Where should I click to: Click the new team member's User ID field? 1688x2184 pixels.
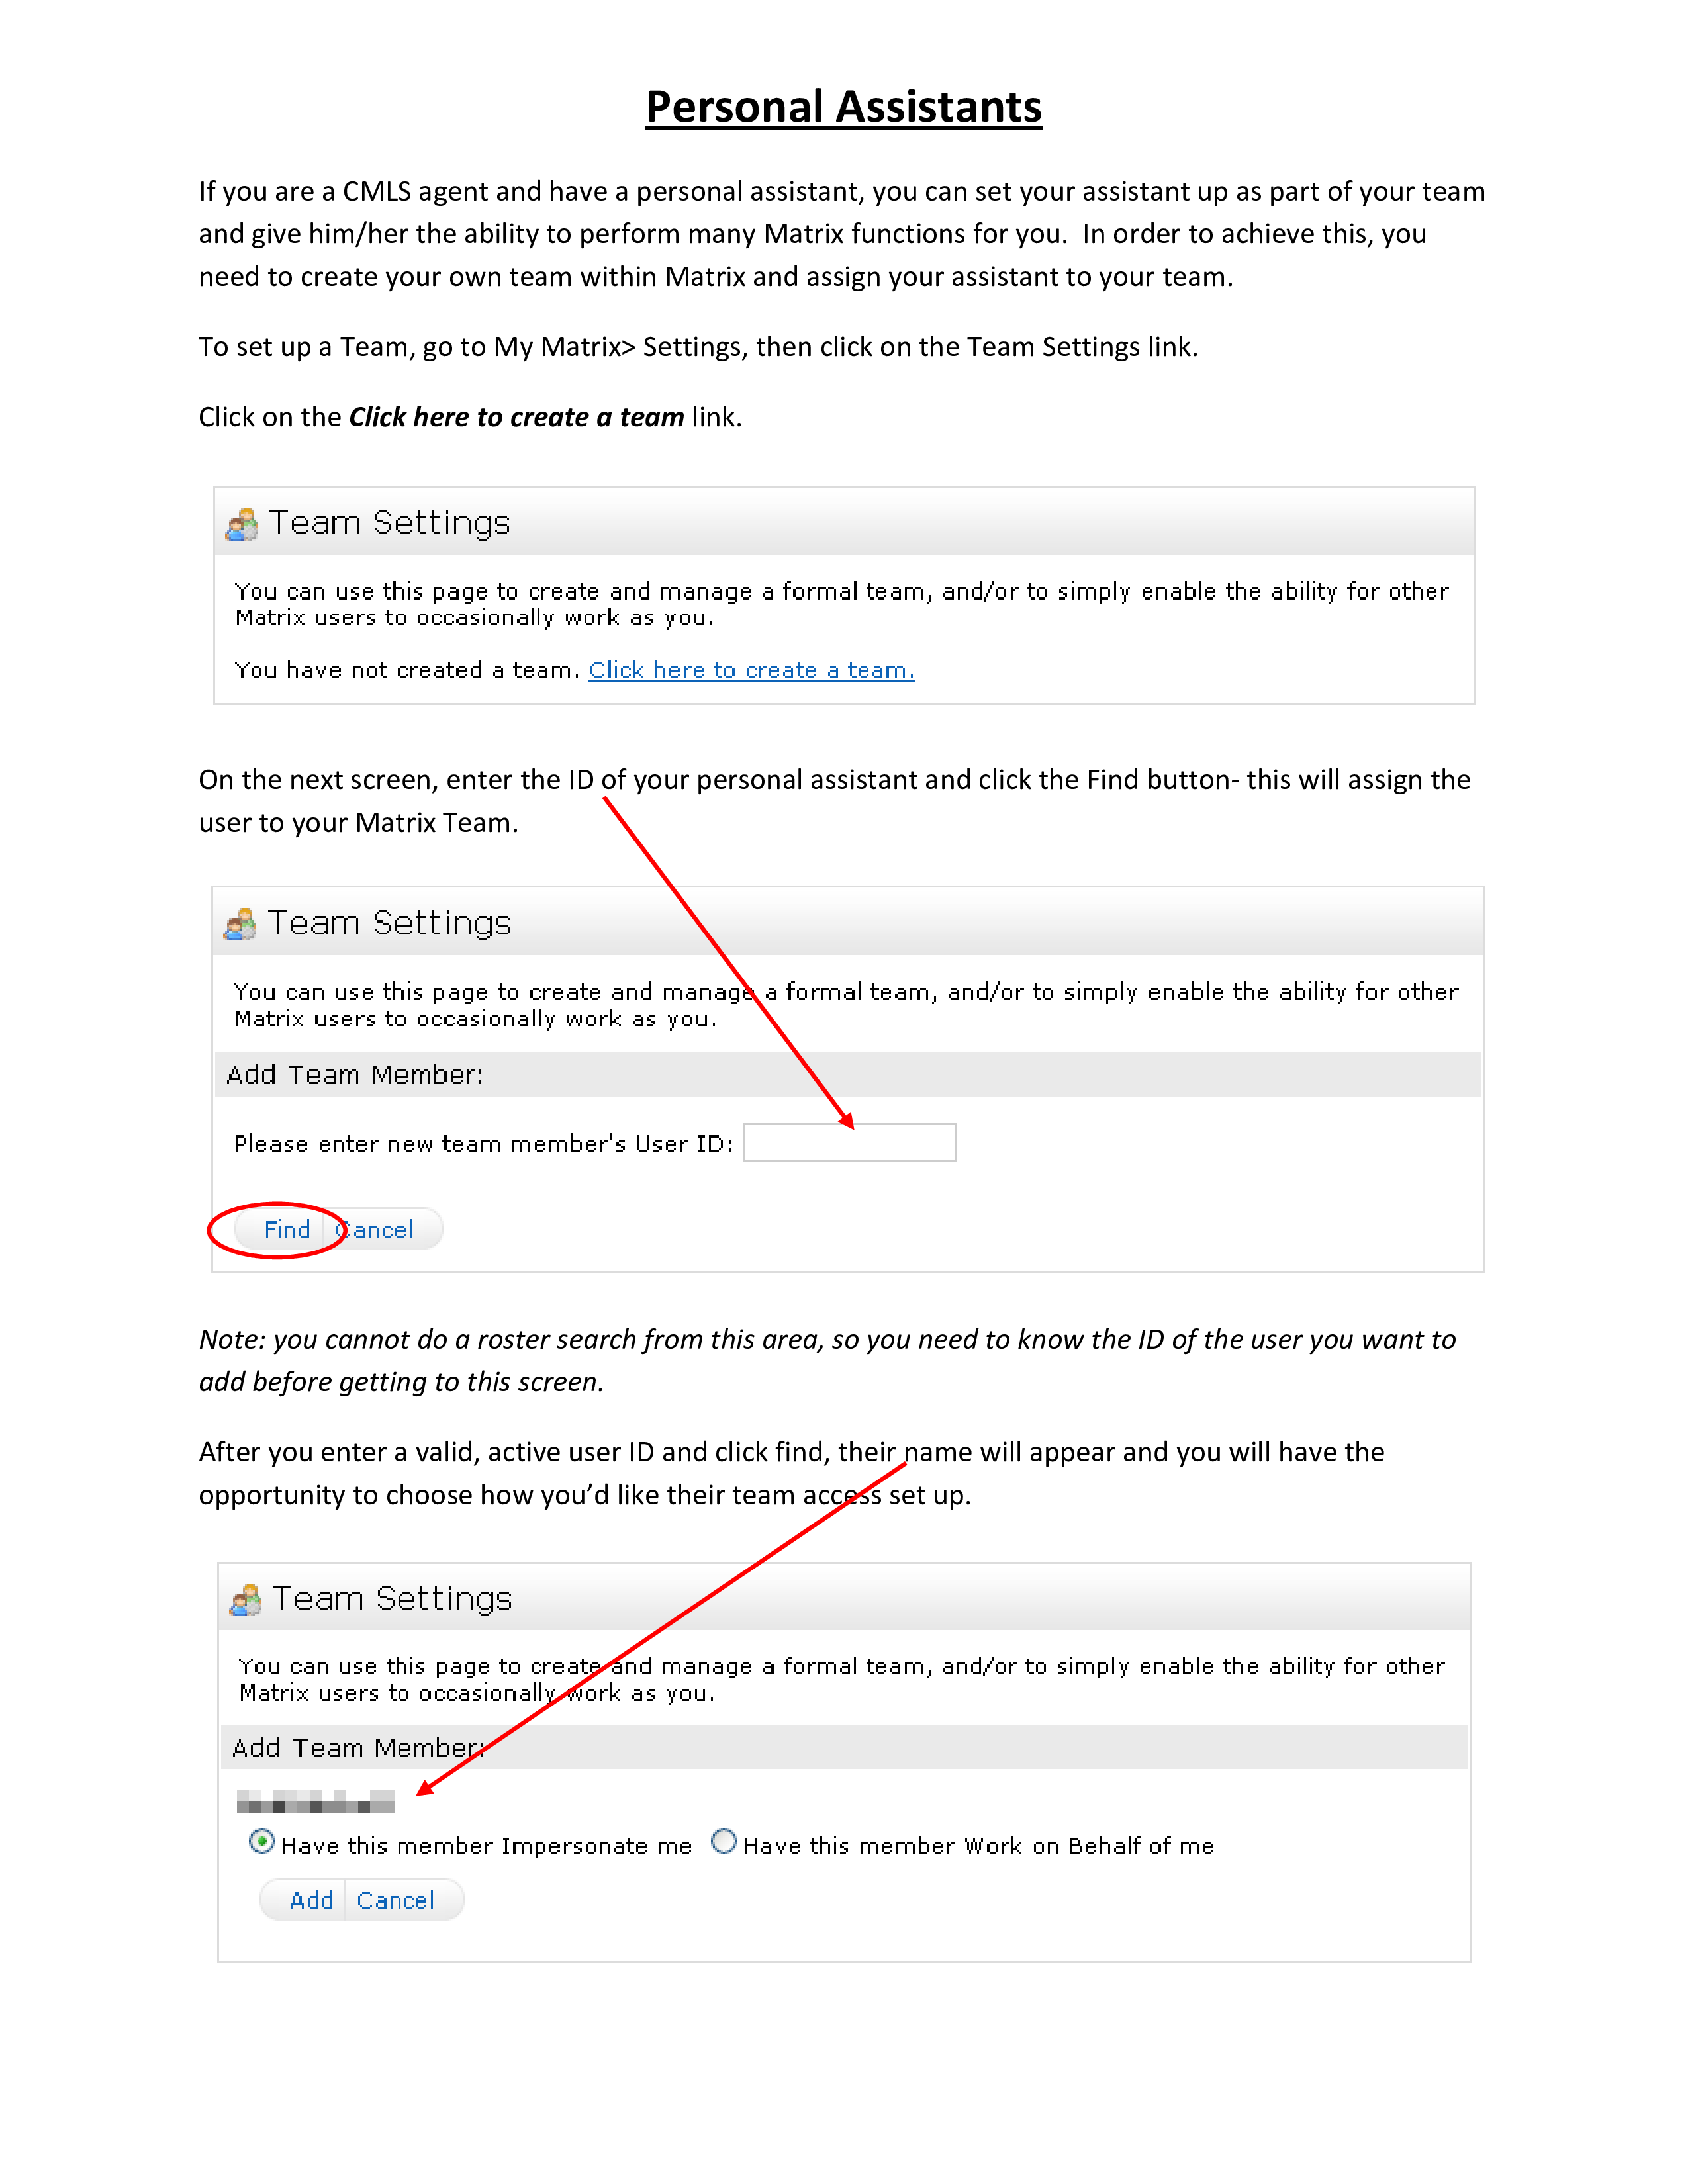tap(849, 1143)
